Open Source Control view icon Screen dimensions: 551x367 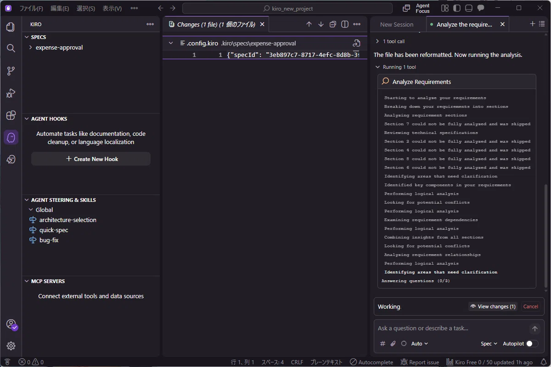[11, 71]
